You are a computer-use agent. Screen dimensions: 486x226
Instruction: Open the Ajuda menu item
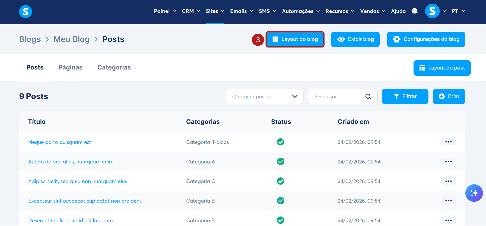pyautogui.click(x=398, y=11)
